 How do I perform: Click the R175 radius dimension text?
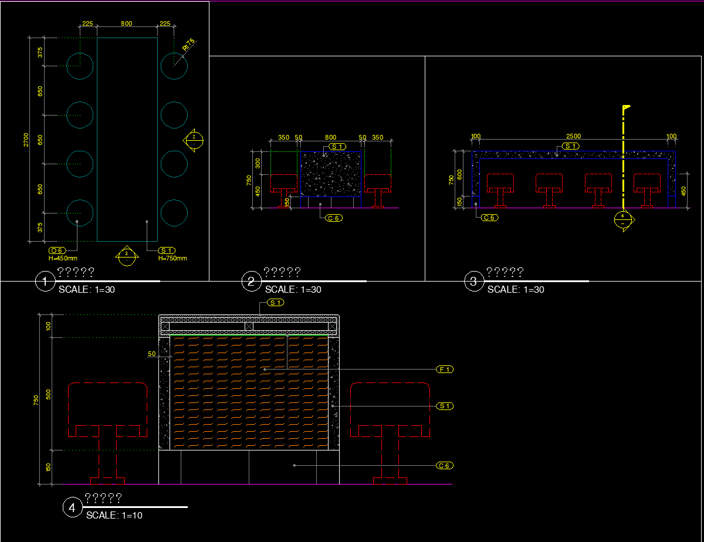point(188,45)
